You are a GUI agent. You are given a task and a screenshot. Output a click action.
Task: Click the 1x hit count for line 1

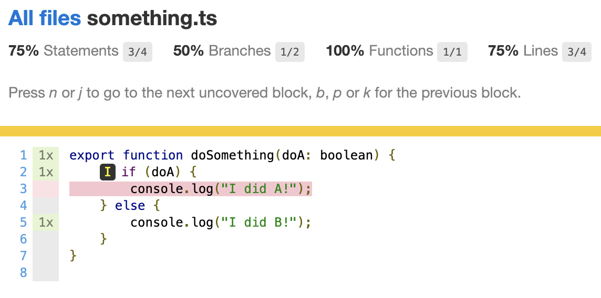[x=46, y=155]
